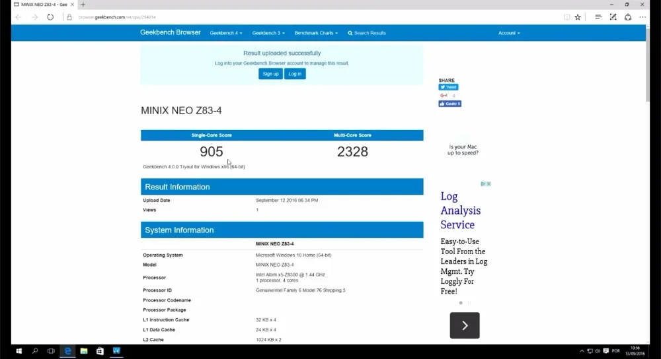Open reading view book icon

567,17
